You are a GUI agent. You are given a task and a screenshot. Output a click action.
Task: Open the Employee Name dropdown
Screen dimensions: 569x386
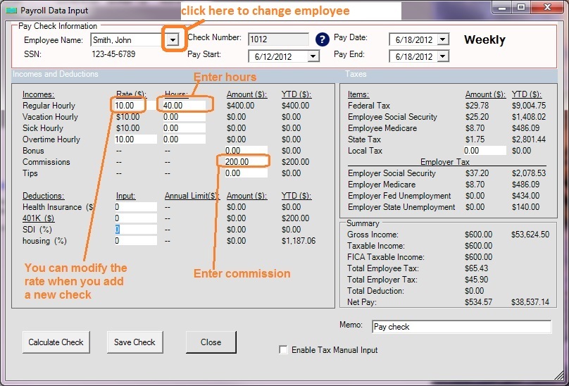pyautogui.click(x=173, y=40)
